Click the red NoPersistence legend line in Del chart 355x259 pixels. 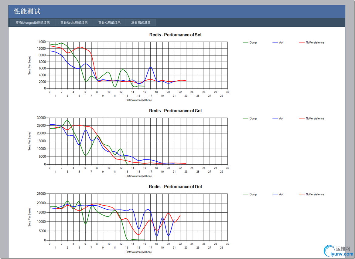click(302, 194)
